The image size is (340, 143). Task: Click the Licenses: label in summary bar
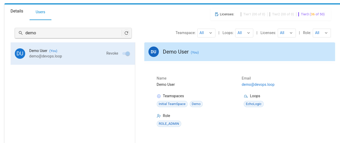[x=227, y=14]
